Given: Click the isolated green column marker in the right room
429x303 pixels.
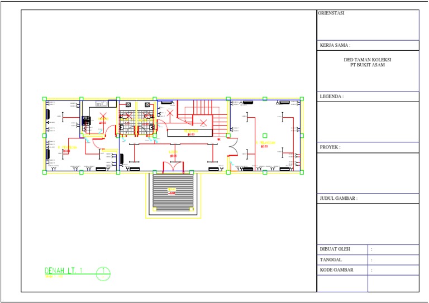Looking at the screenshot, I should coord(265,136).
